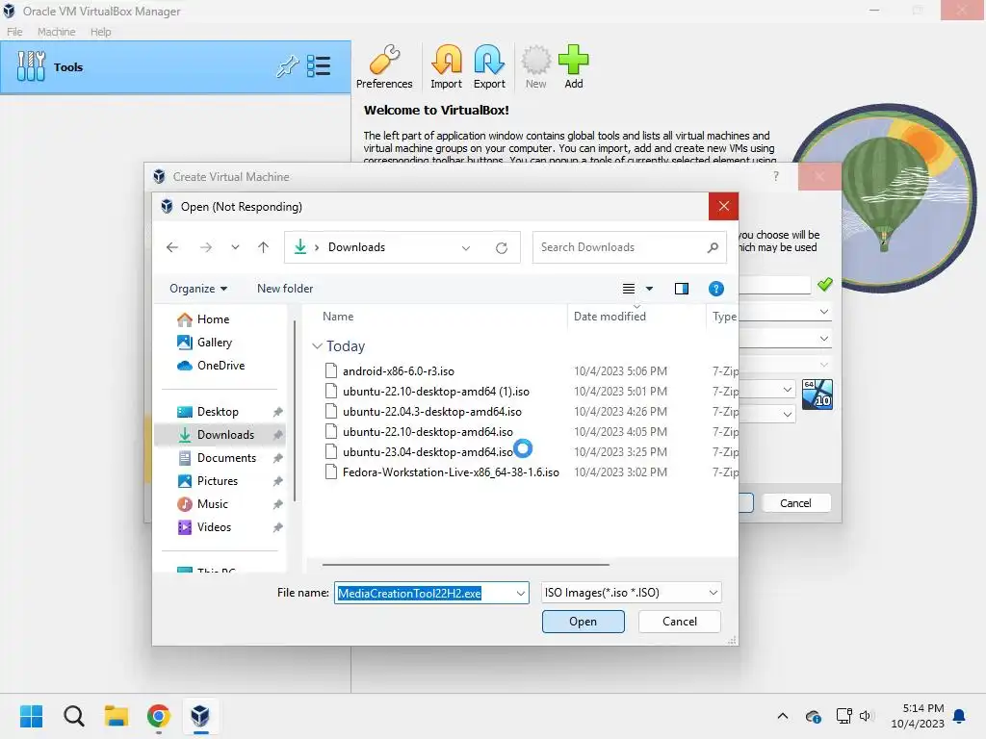This screenshot has width=986, height=739.
Task: Click the File name input field
Action: 425,593
